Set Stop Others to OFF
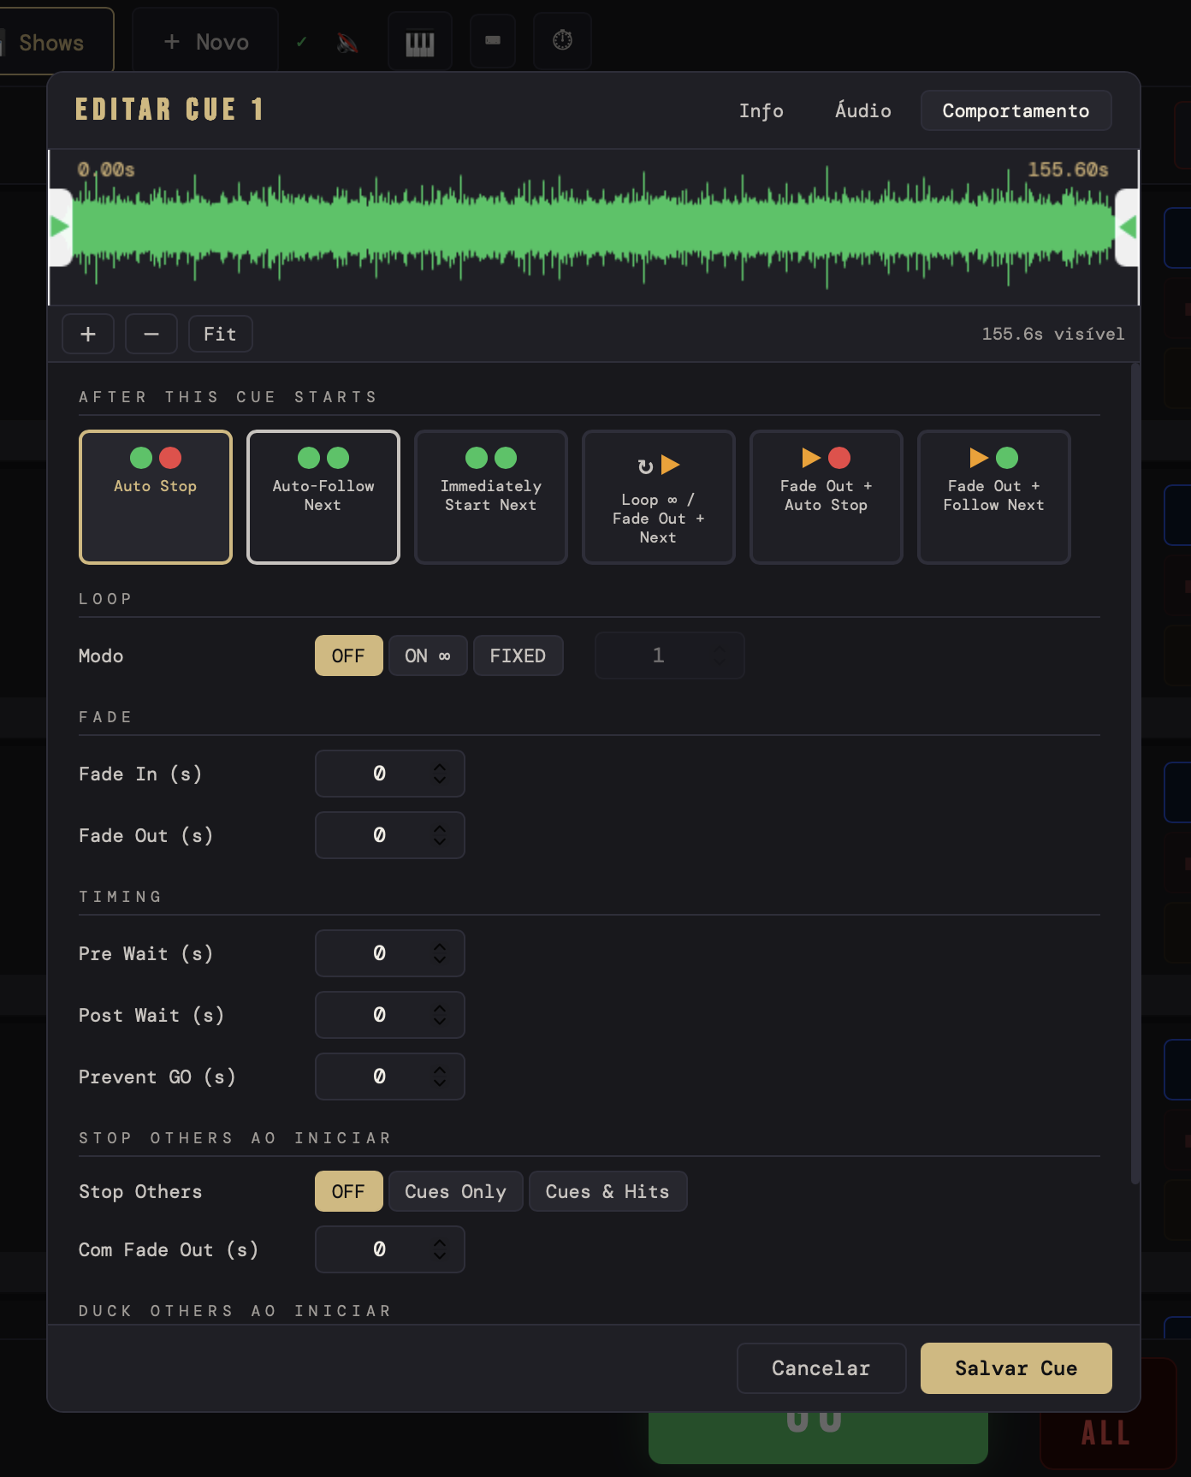The image size is (1191, 1477). (348, 1191)
